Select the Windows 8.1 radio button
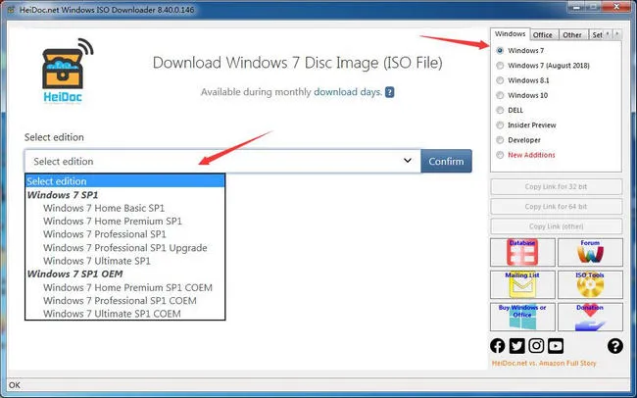The width and height of the screenshot is (637, 398). (500, 80)
